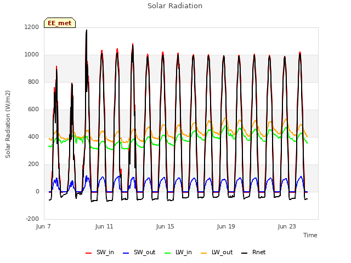
Task: Toggle the Rnet legend entry
Action: pyautogui.click(x=253, y=252)
